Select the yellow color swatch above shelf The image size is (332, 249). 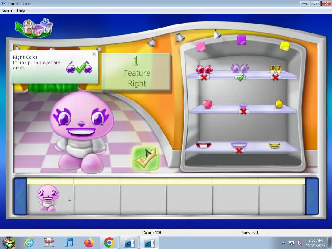(285, 46)
